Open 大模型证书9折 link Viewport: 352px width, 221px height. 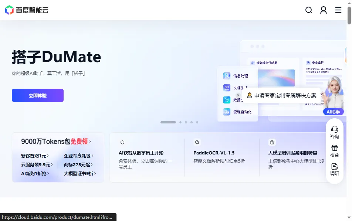pyautogui.click(x=80, y=173)
